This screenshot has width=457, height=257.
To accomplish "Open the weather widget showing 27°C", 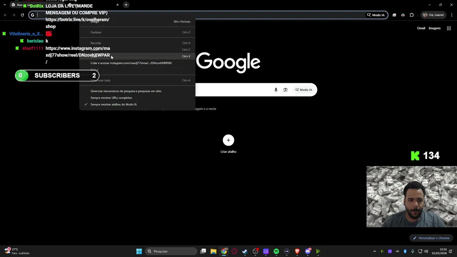I will click(x=17, y=251).
